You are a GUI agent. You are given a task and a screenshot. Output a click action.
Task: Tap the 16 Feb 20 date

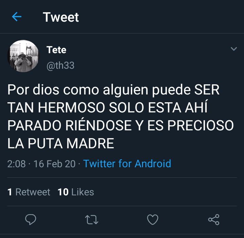pyautogui.click(x=55, y=164)
